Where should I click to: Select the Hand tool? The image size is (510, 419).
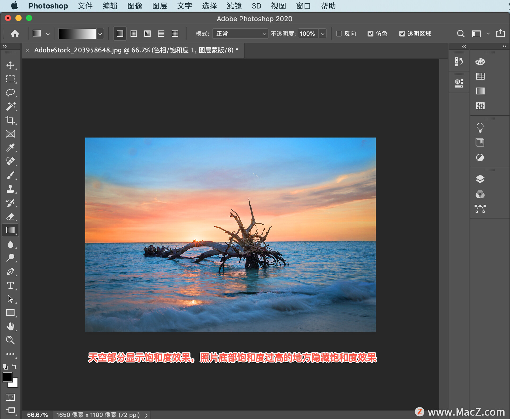click(x=10, y=326)
